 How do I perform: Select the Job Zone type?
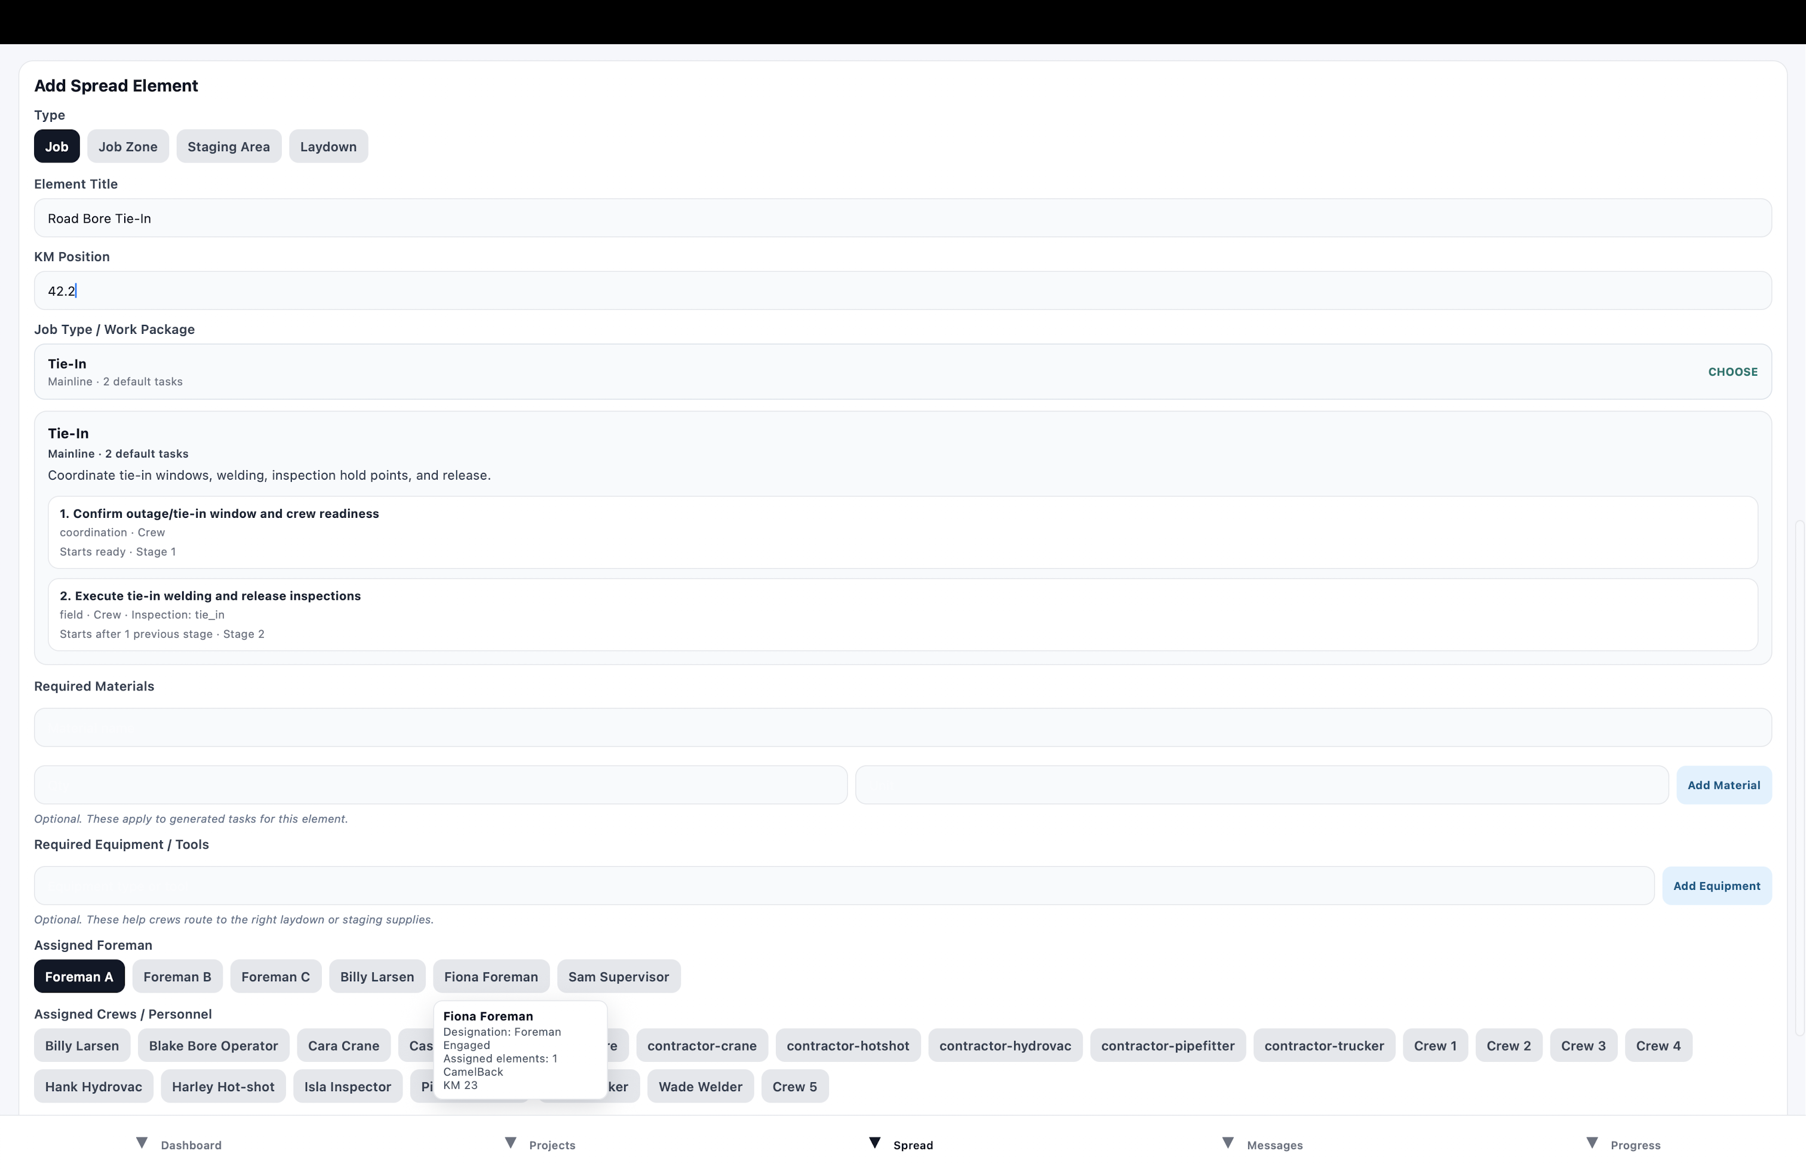[x=128, y=146]
